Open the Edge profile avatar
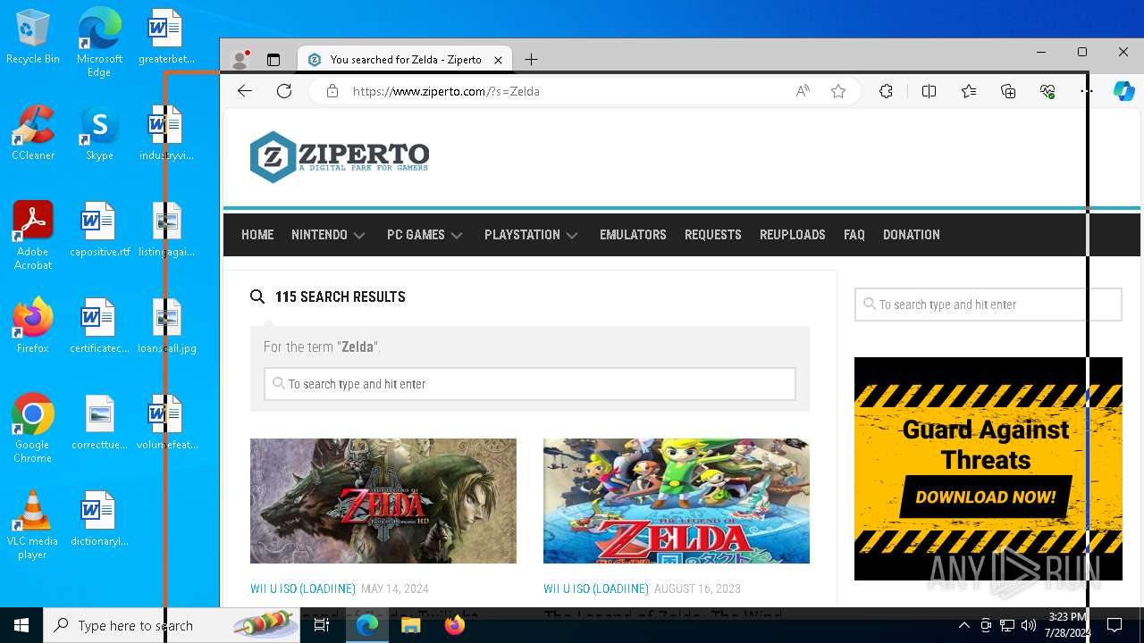 tap(240, 60)
